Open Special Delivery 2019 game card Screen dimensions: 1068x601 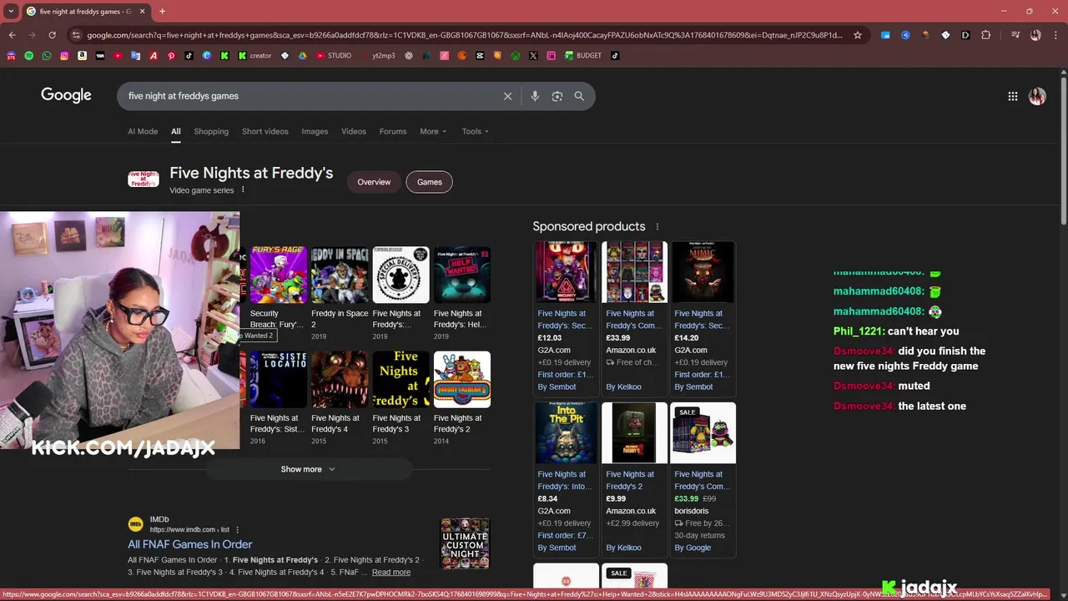click(x=400, y=293)
